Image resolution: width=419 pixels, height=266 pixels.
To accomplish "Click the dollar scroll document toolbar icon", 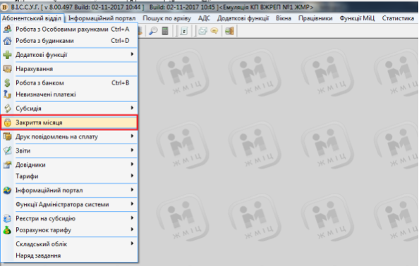I will click(184, 31).
